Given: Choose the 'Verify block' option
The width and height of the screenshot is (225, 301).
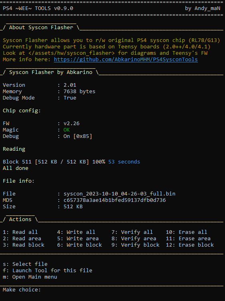Looking at the screenshot, I should pyautogui.click(x=135, y=245).
